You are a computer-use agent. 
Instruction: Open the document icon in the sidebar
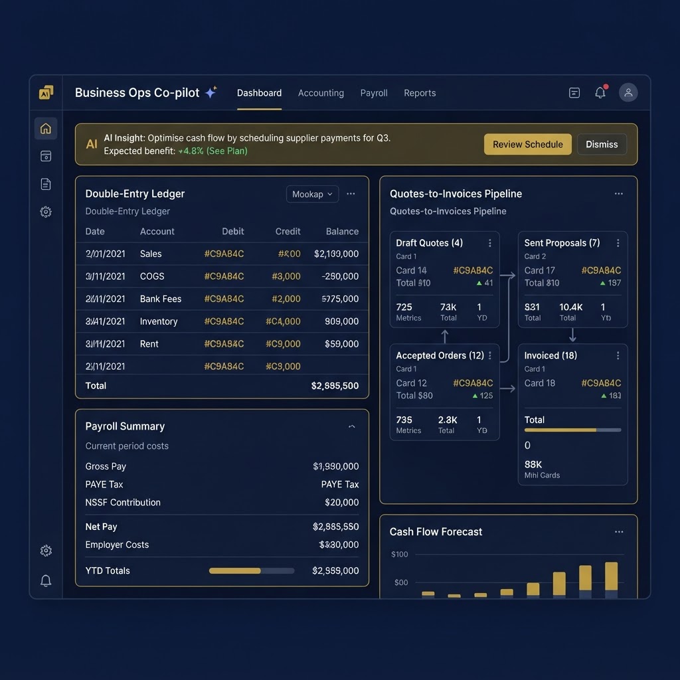[x=46, y=184]
